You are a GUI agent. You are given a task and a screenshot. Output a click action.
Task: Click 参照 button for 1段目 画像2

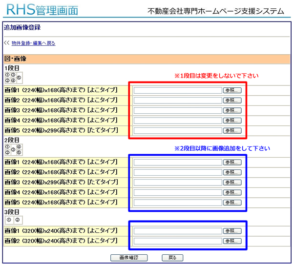click(x=232, y=101)
